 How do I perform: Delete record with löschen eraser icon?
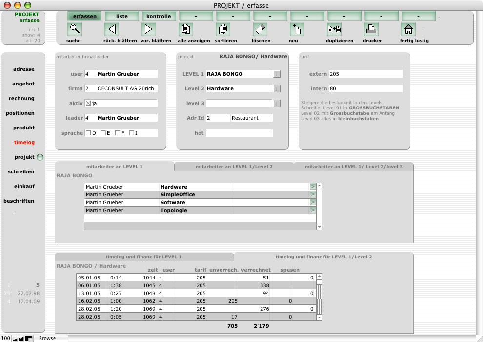tap(261, 29)
